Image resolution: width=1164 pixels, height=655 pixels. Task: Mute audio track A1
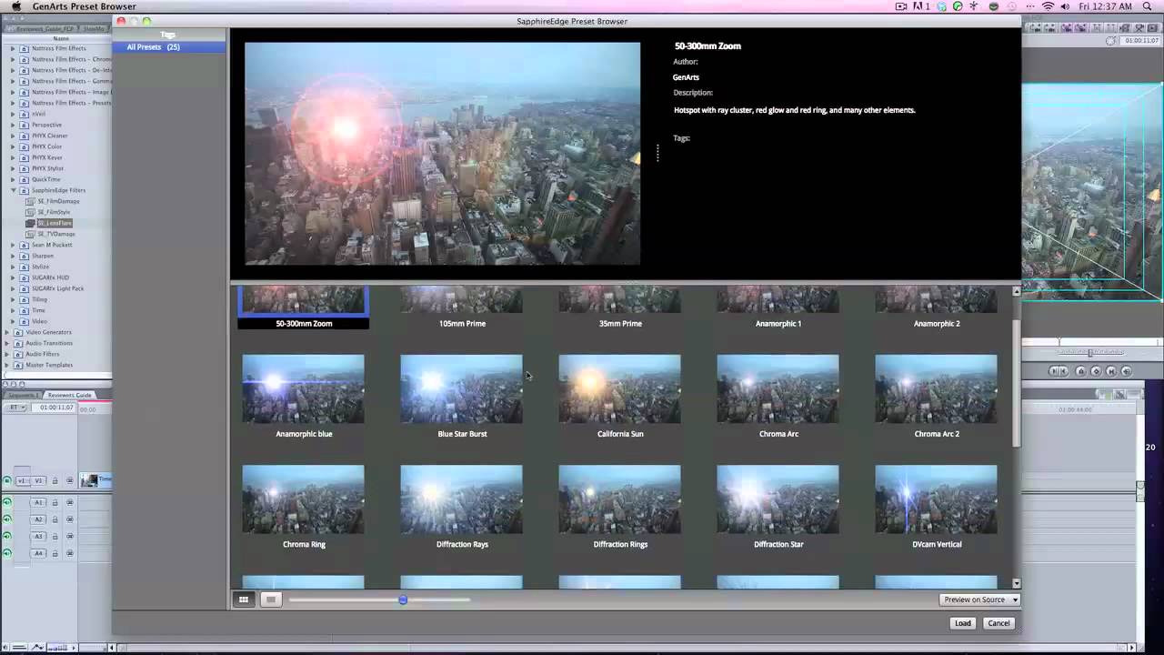tap(7, 502)
